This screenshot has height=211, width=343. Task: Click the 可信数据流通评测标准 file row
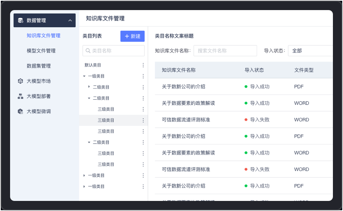[x=186, y=120]
